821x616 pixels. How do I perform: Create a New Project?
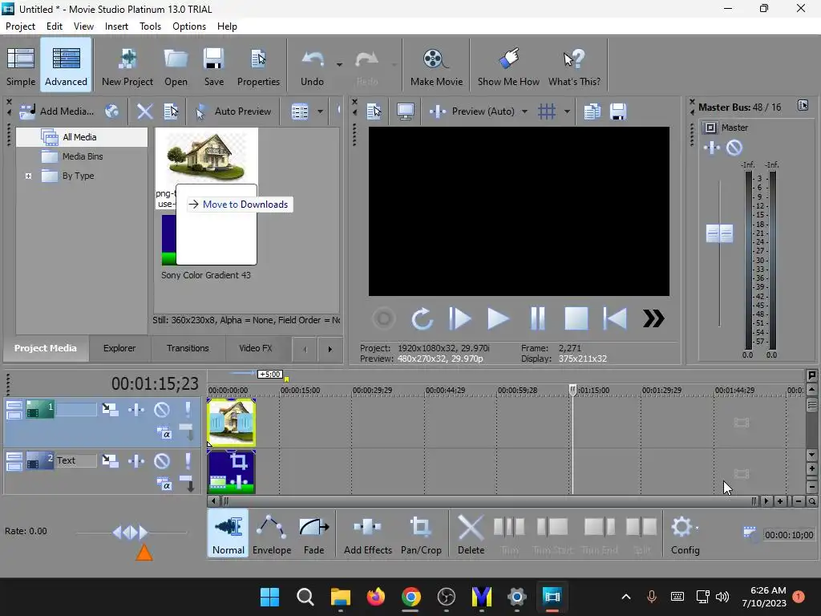127,67
